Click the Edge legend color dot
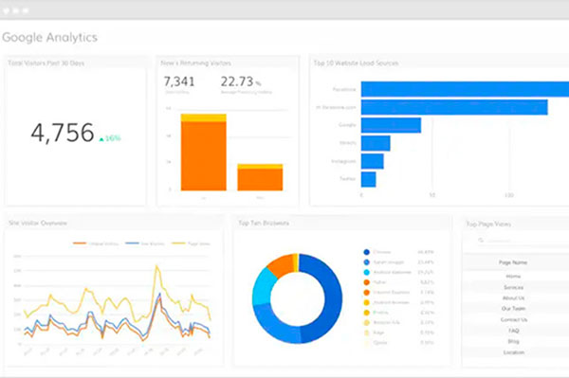 click(366, 333)
